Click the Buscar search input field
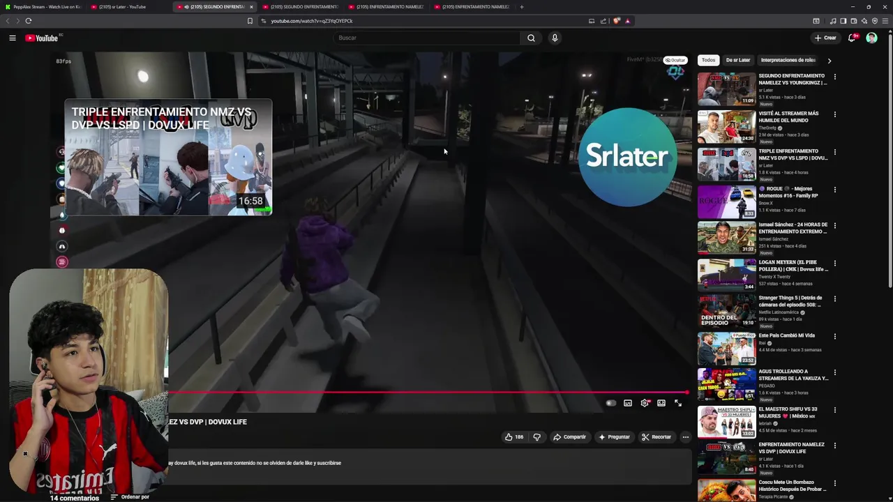This screenshot has height=502, width=893. click(x=427, y=38)
